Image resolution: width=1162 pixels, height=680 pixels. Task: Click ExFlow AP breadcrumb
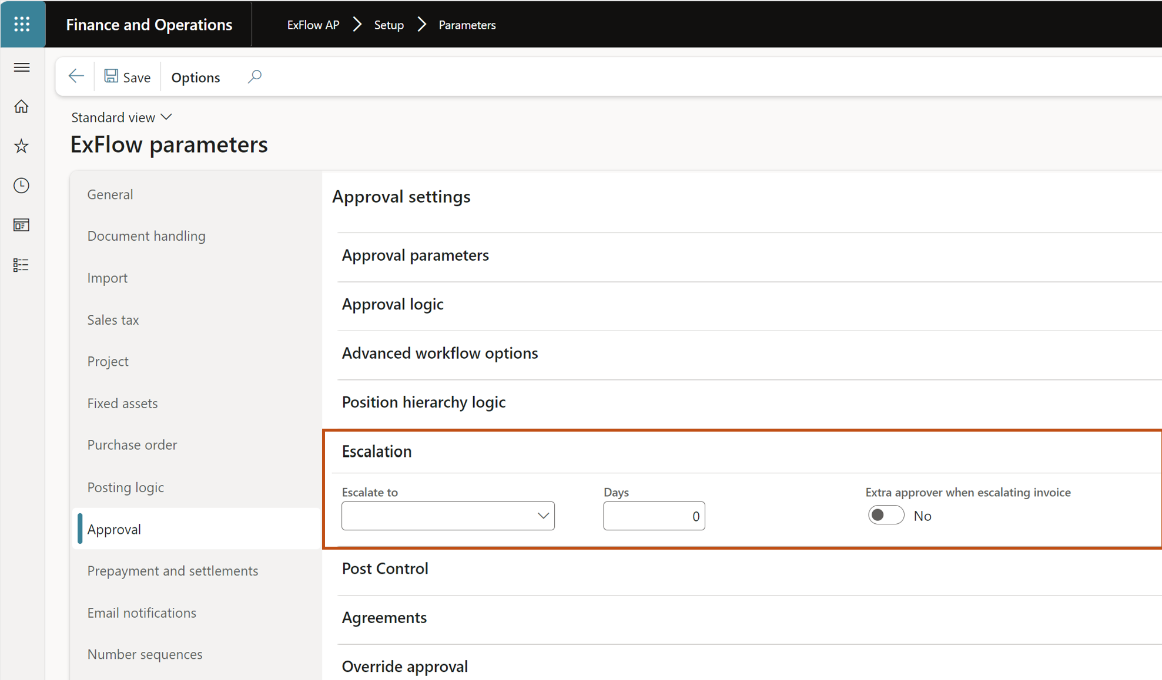[x=313, y=25]
